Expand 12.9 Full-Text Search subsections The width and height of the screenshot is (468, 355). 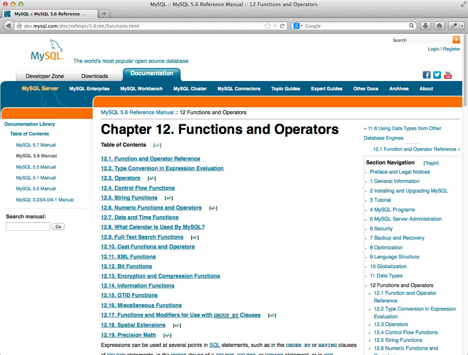pos(195,238)
